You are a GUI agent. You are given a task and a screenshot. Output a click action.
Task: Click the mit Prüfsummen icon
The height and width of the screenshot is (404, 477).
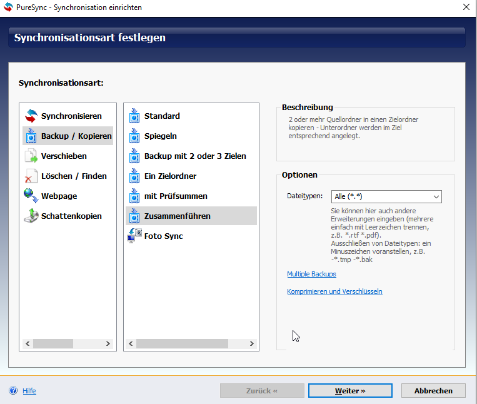click(x=134, y=196)
